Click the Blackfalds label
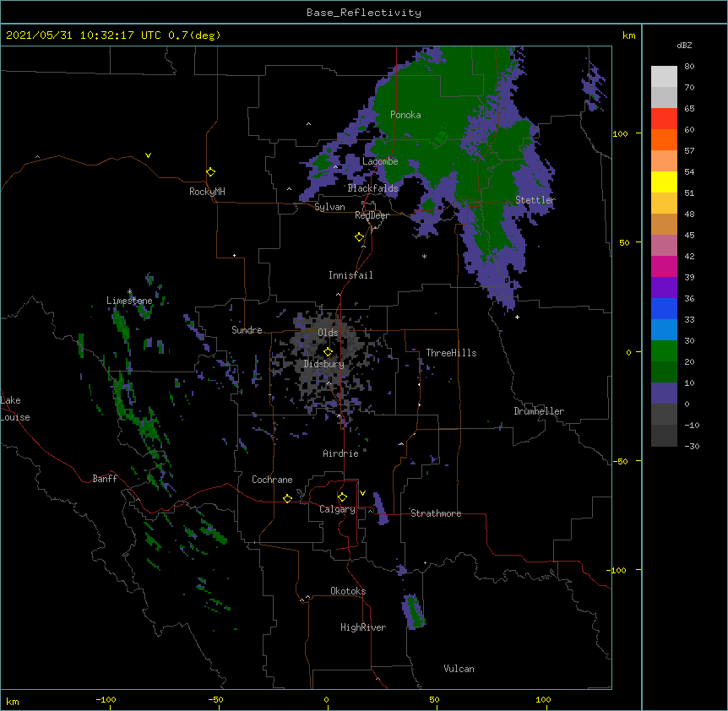 click(372, 188)
